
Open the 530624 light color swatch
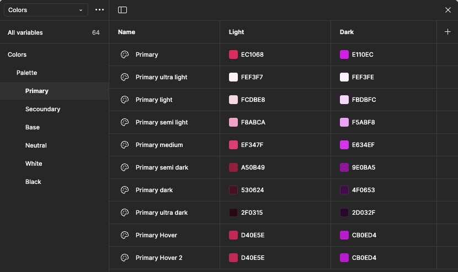[233, 190]
